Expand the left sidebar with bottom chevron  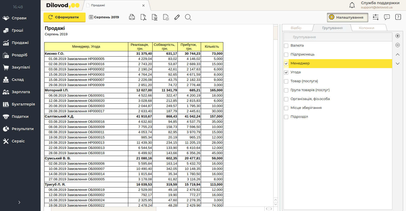click(x=19, y=202)
